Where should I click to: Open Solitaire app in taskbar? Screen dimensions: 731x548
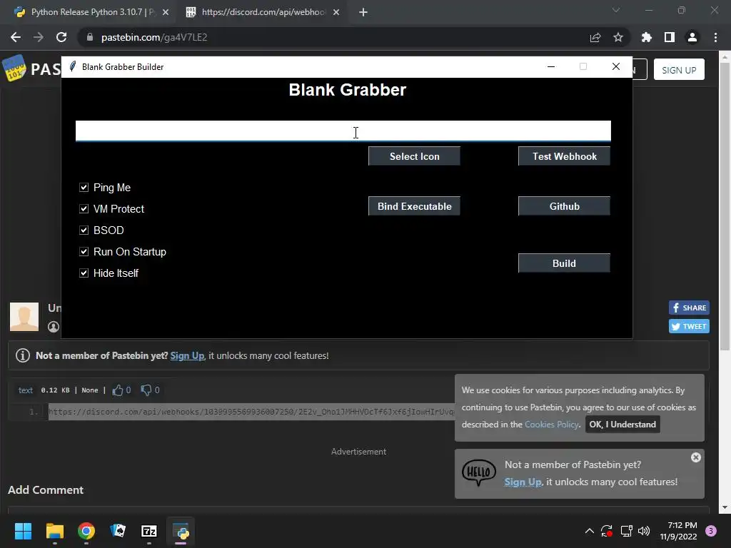click(118, 531)
